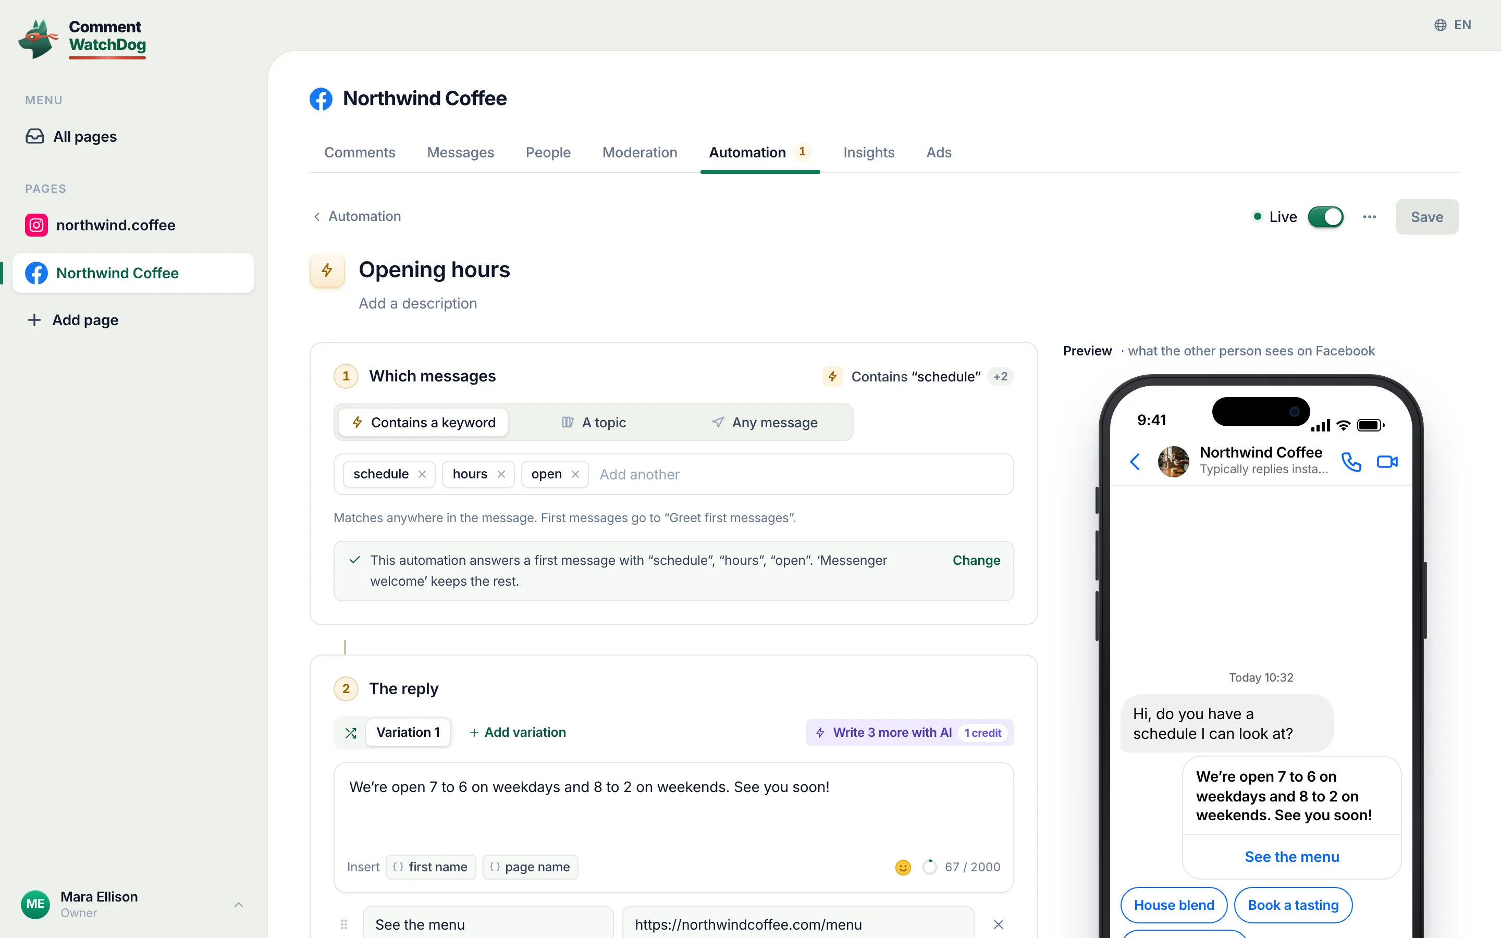Click the Opening hours title
Screen dimensions: 1501x938
click(434, 270)
